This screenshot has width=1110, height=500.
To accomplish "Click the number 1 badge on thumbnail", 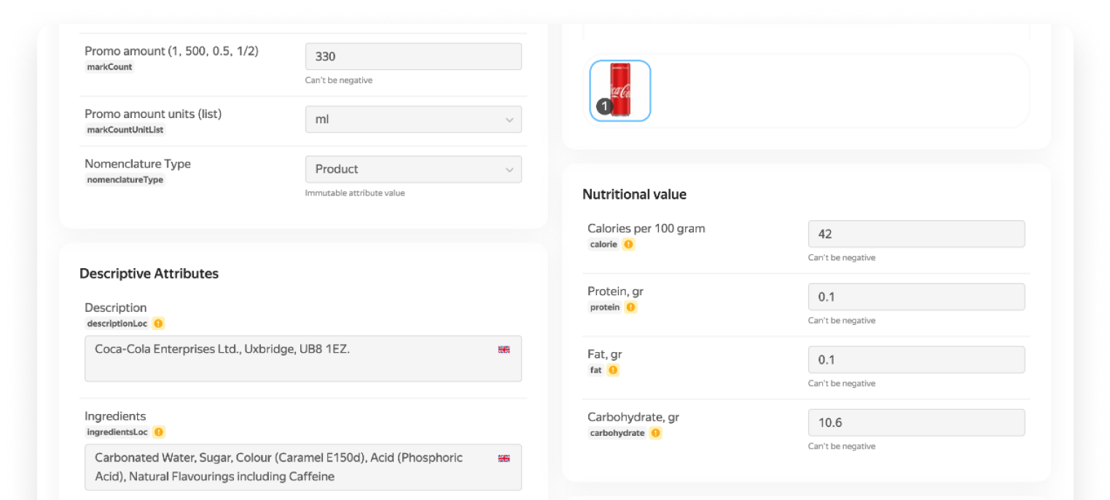I will tap(604, 106).
